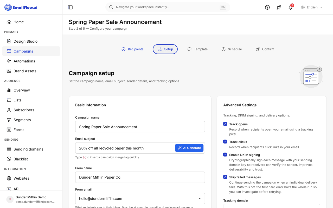Open Websites under Integration

[x=31, y=178]
